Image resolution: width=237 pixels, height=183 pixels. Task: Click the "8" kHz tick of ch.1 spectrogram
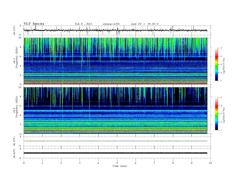coord(21,47)
